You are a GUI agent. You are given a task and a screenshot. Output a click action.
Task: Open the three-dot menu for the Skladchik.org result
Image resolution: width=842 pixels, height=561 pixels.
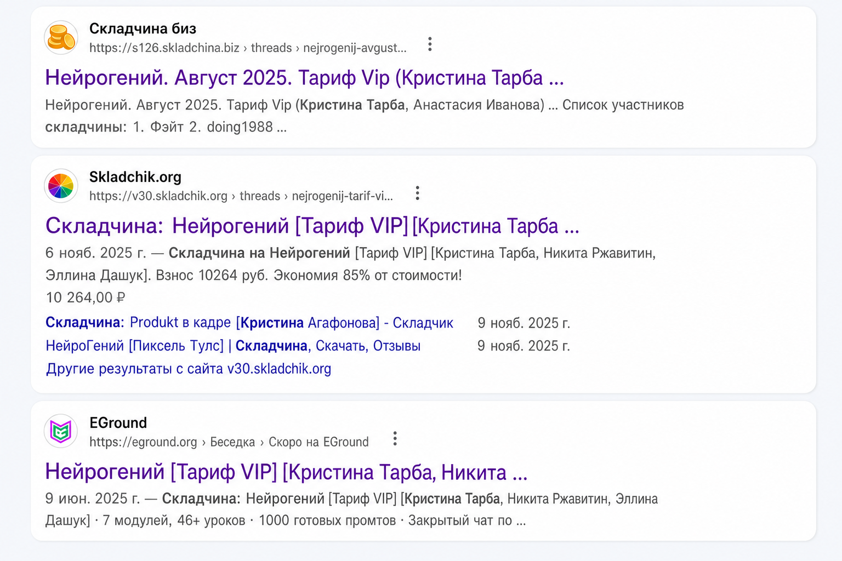(x=418, y=193)
